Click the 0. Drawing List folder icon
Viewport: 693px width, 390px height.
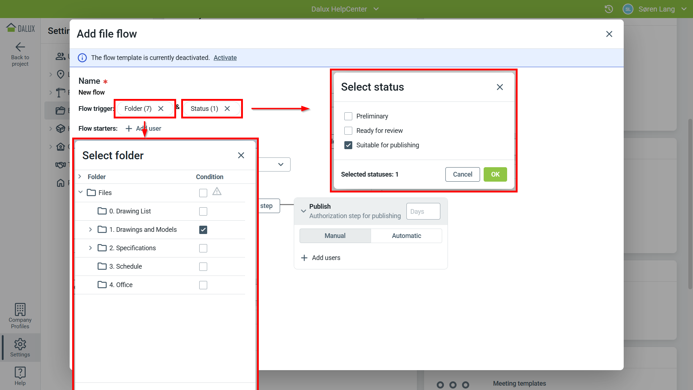click(102, 211)
